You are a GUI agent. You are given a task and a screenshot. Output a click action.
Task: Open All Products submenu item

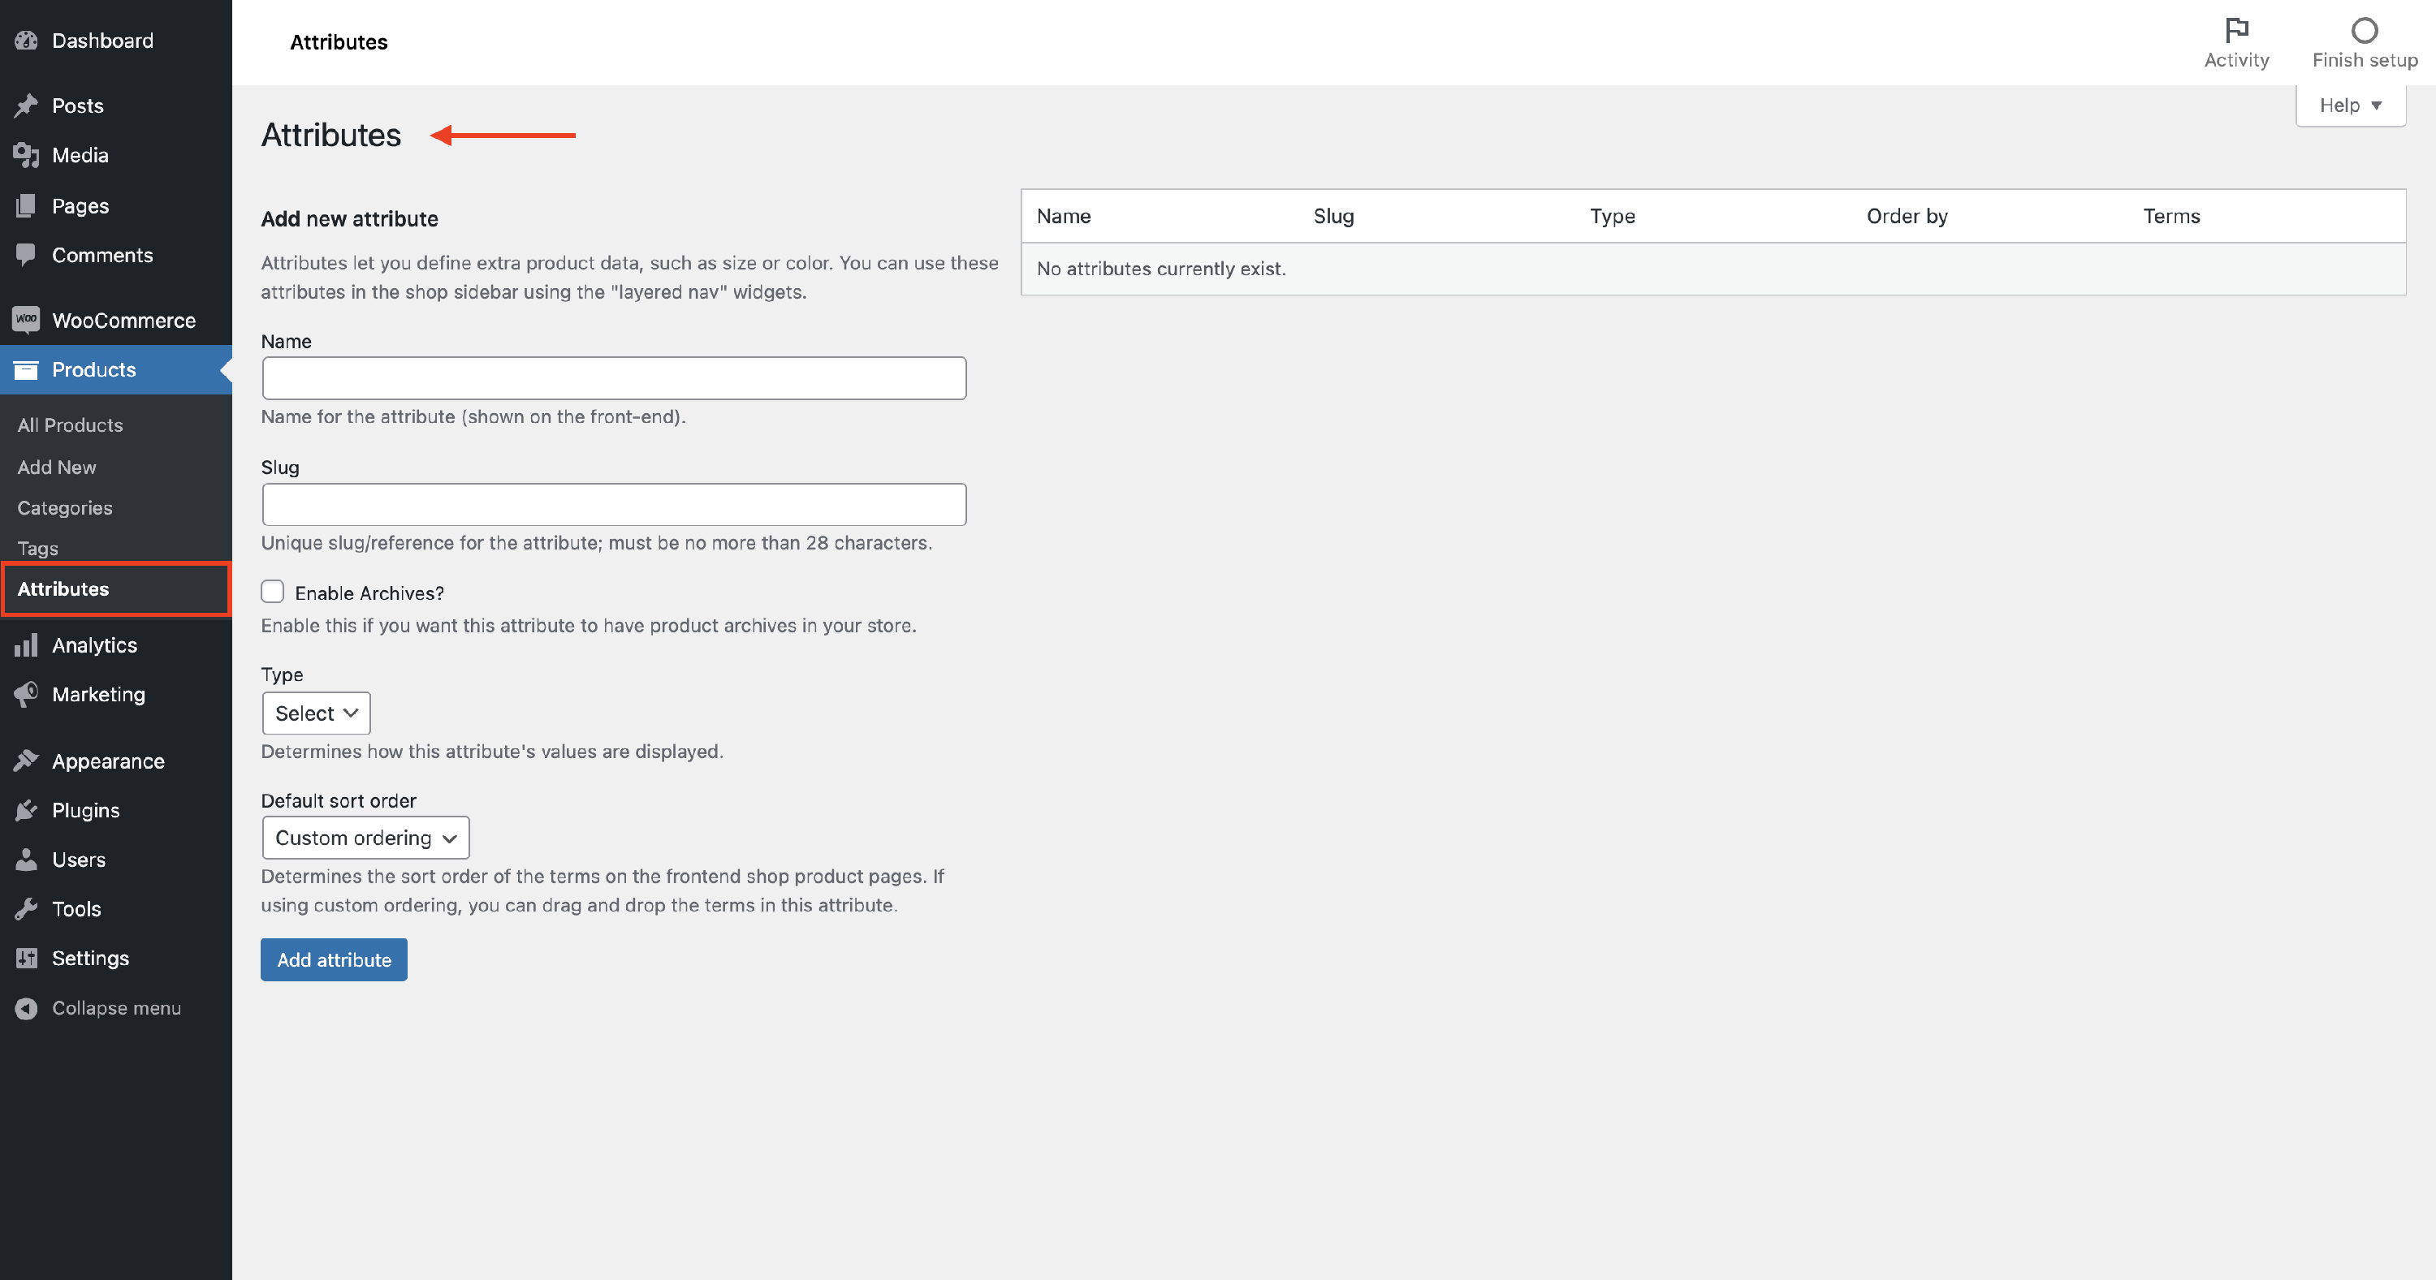[70, 425]
